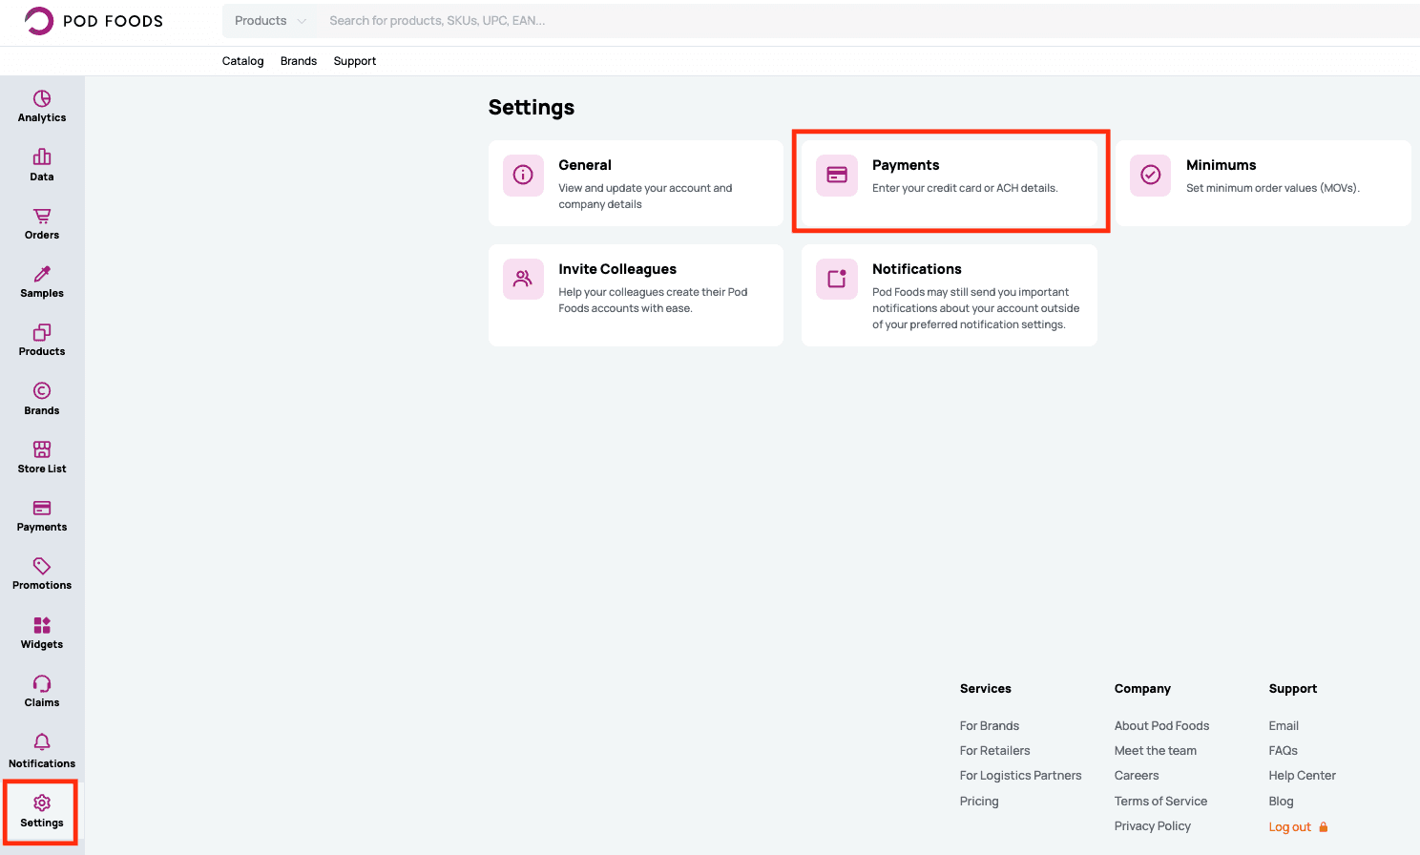The height and width of the screenshot is (855, 1420).
Task: Open the Payments settings card
Action: (950, 181)
